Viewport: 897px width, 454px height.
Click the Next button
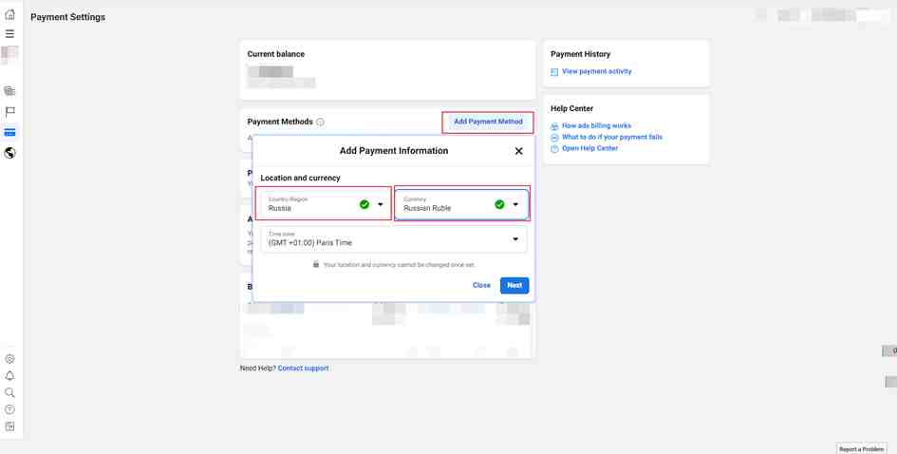coord(514,285)
